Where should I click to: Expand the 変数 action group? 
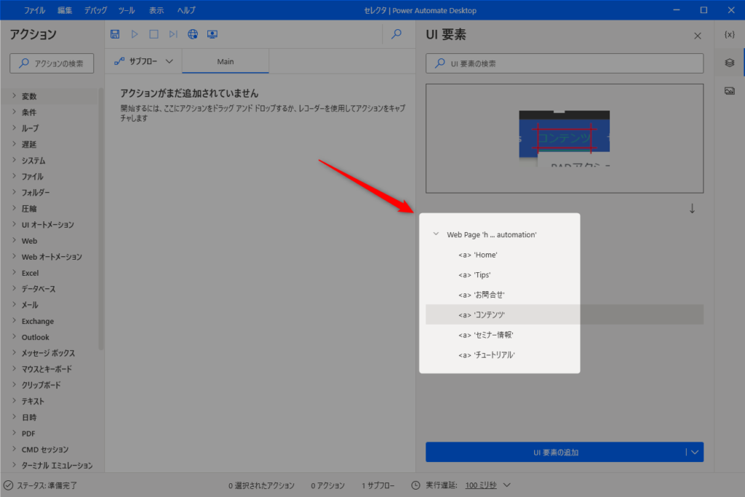pos(15,95)
